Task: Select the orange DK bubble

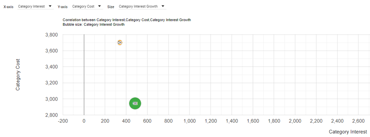Action: pyautogui.click(x=120, y=43)
